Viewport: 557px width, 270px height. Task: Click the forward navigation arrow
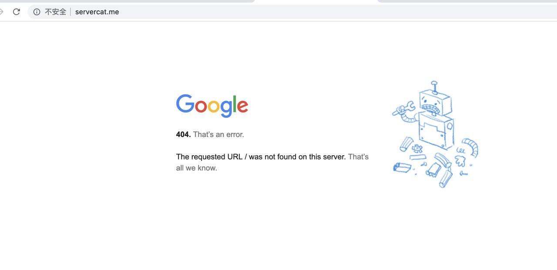[x=1, y=12]
